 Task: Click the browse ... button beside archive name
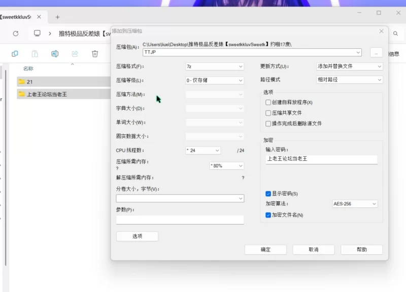pos(376,53)
